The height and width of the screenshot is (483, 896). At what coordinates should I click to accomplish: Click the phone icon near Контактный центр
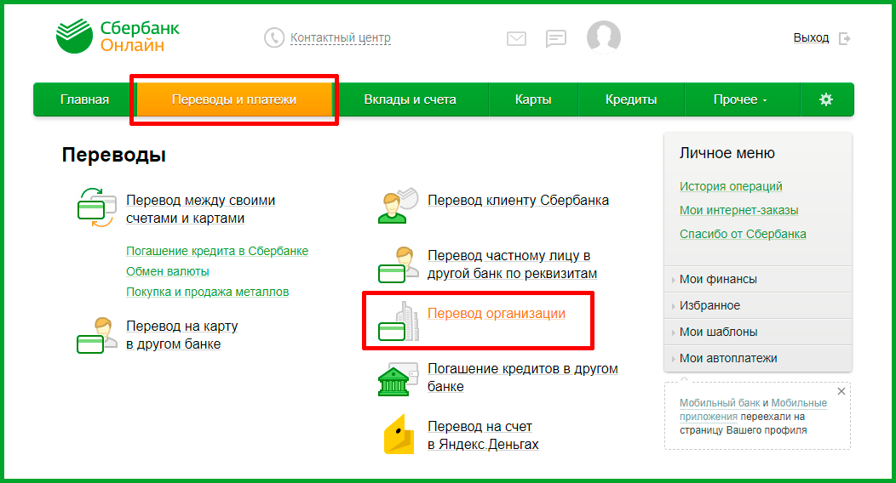point(274,37)
